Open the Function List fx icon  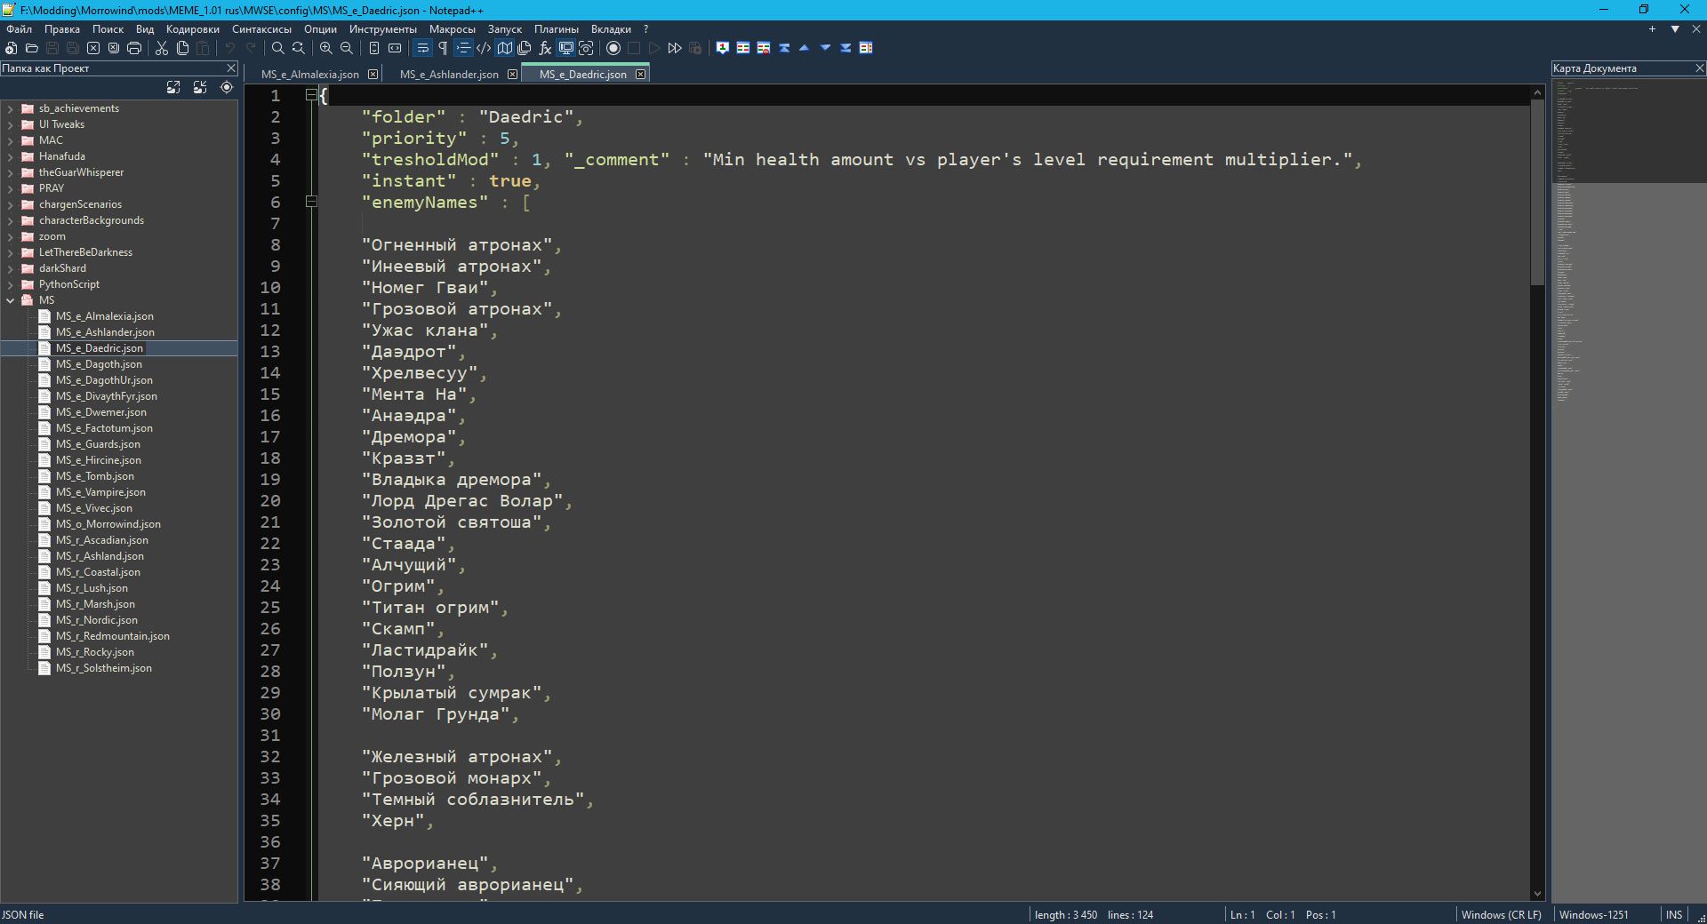(x=545, y=48)
